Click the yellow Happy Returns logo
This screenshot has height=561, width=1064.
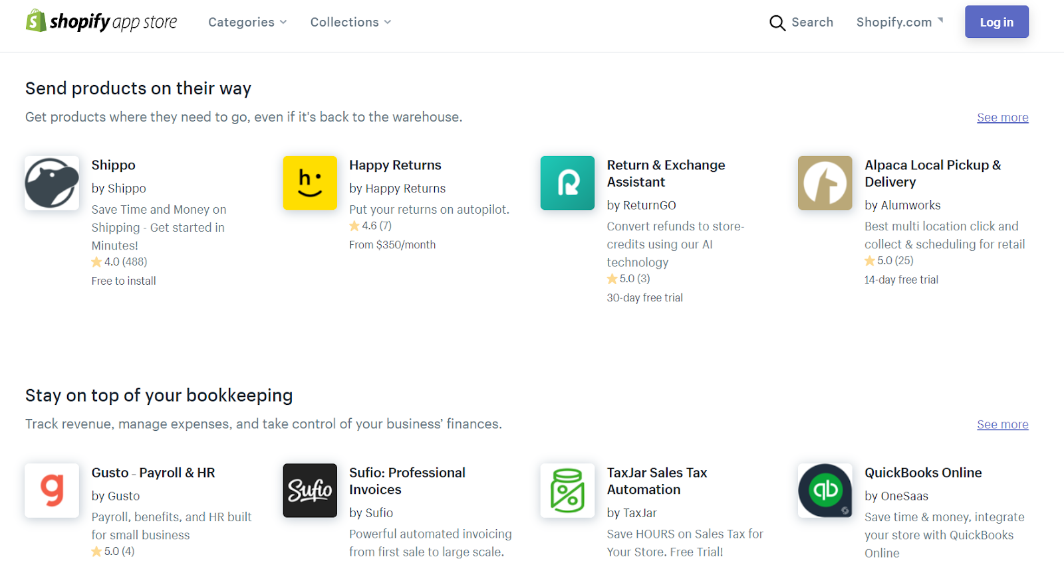[x=310, y=183]
